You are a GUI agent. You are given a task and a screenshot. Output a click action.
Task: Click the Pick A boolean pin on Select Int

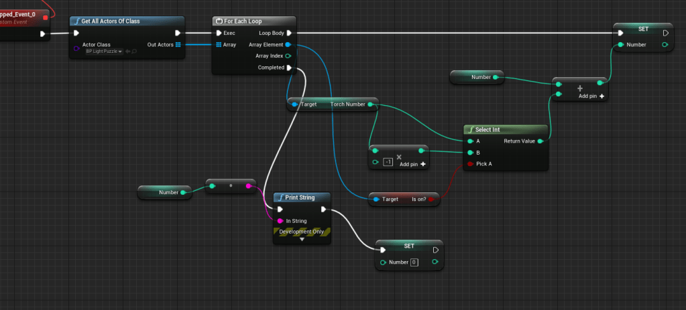[470, 164]
